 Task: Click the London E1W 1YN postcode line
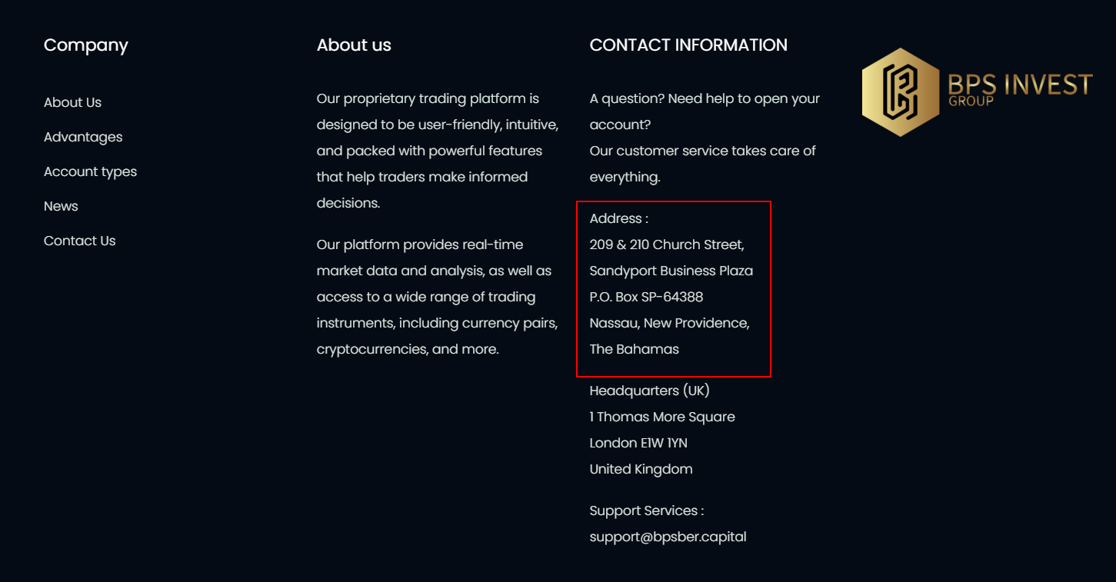[x=638, y=443]
